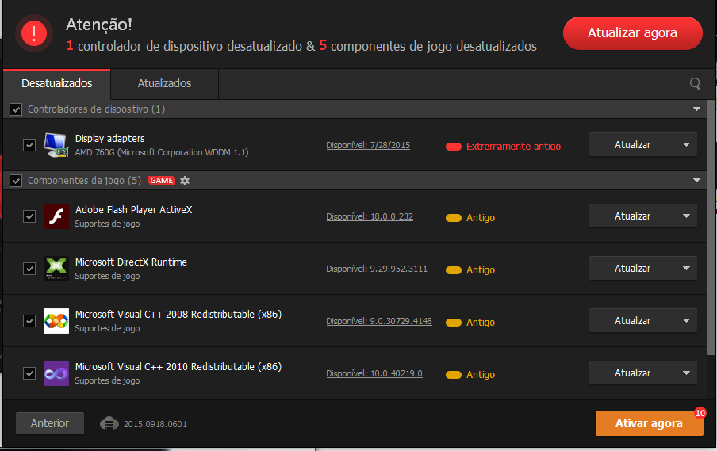Uncheck Adobe Flash Player ActiveX checkbox
717x451 pixels.
pos(29,216)
